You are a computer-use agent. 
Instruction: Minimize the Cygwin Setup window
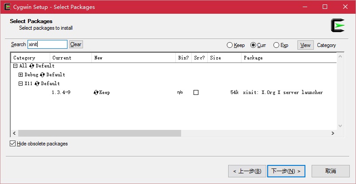[x=305, y=7]
